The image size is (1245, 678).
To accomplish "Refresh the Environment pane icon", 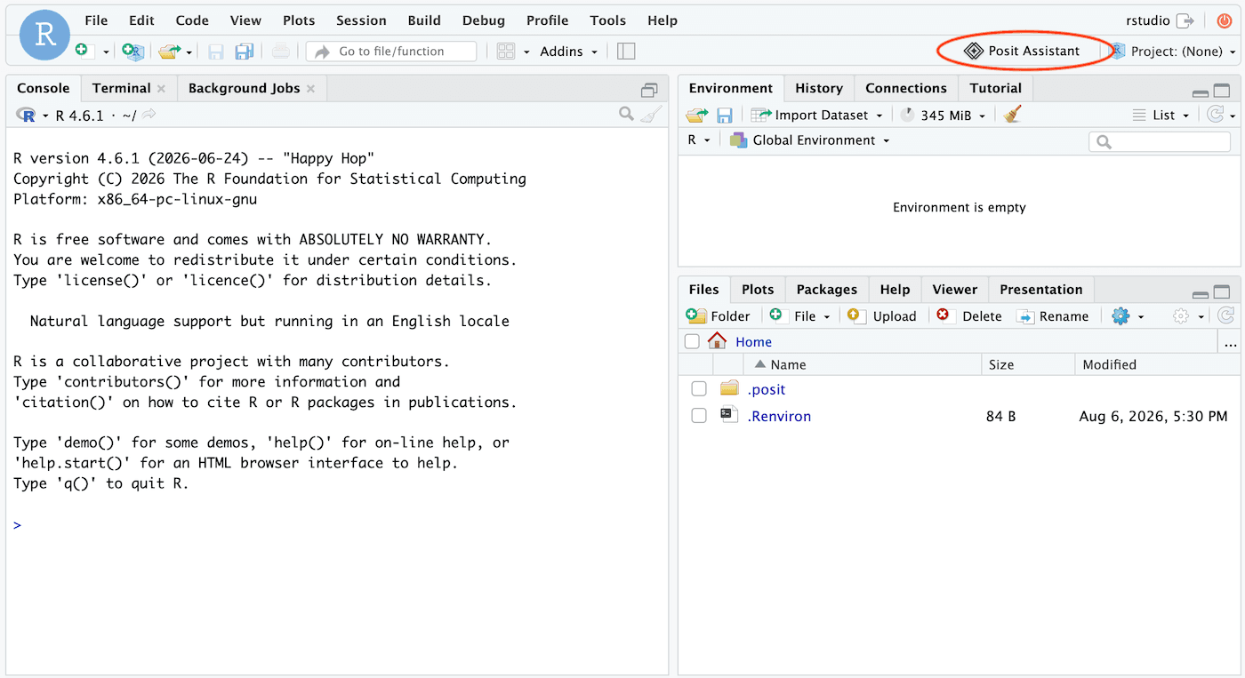I will [1216, 115].
